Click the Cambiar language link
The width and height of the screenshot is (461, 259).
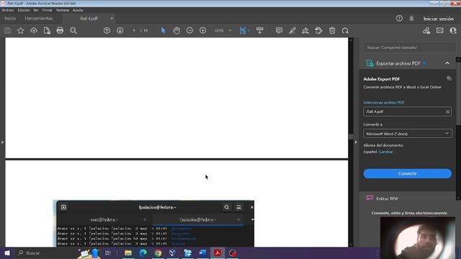(x=386, y=152)
